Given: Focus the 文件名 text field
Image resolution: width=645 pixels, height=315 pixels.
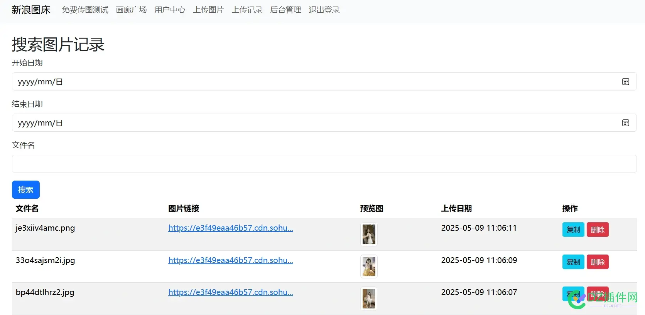Looking at the screenshot, I should coord(324,164).
